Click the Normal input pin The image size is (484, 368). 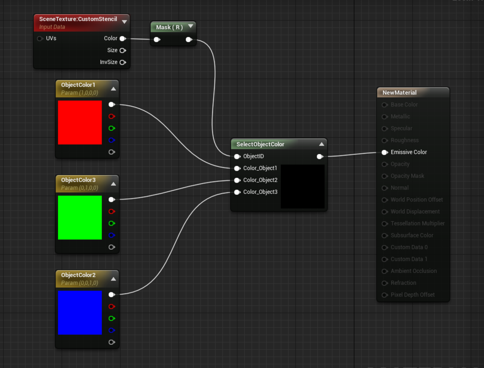[x=385, y=188]
